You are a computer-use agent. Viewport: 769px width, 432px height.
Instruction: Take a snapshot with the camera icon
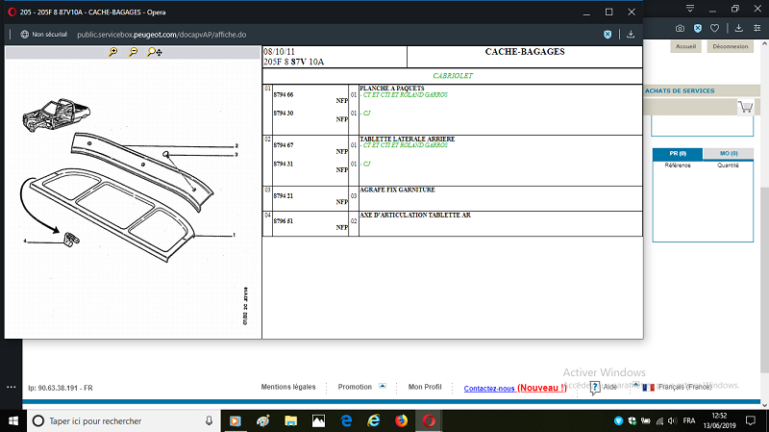tap(680, 29)
